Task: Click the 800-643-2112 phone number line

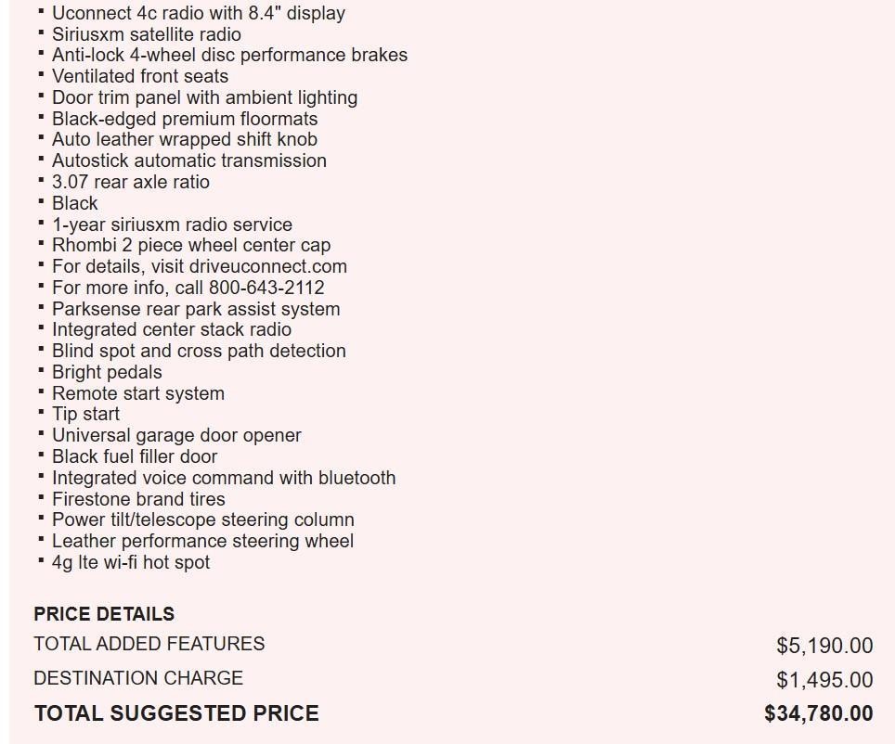Action: point(188,288)
